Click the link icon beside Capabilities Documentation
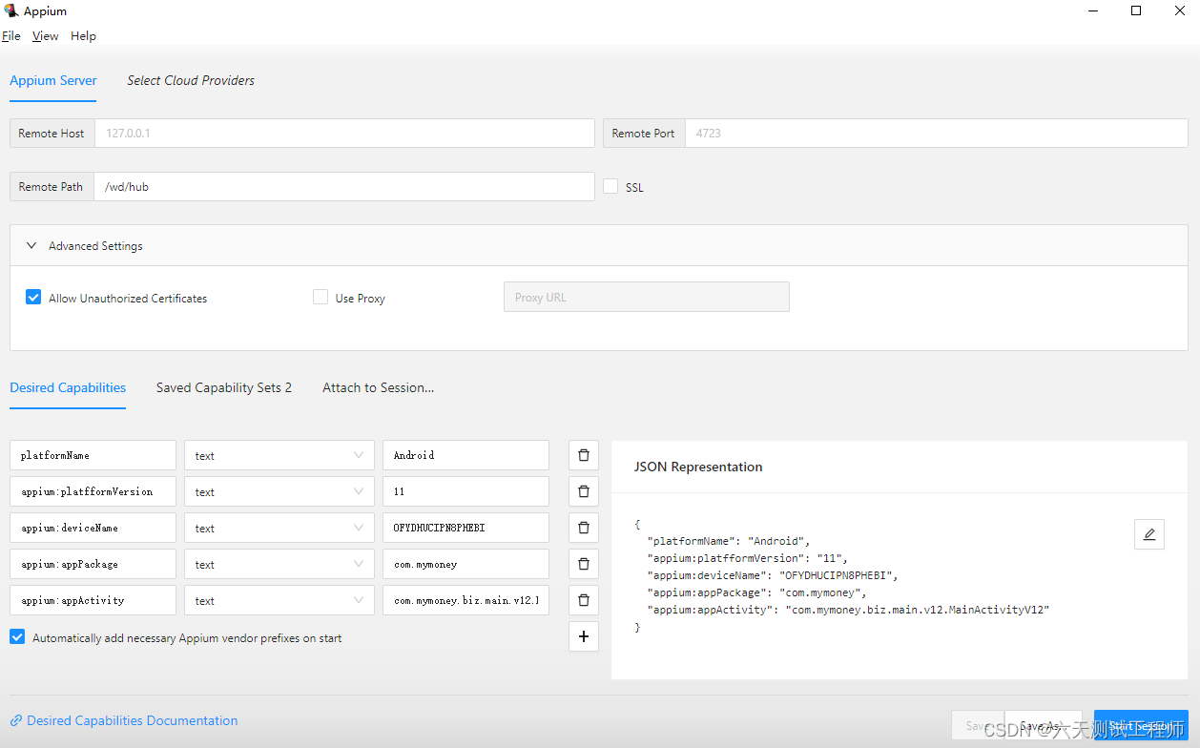Screen dimensions: 1200x748 (16, 721)
